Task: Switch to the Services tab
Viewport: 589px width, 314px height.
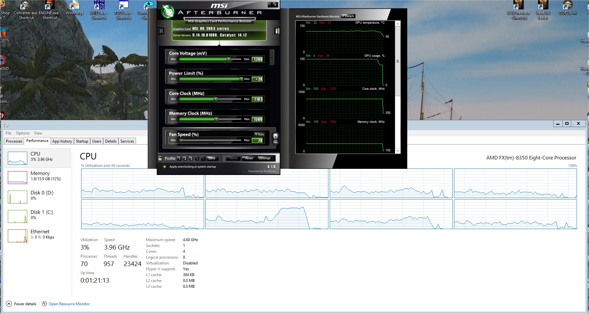Action: coord(127,141)
